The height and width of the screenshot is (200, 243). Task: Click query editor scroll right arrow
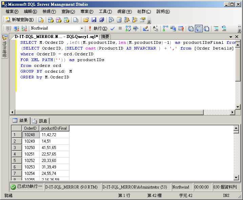(x=232, y=112)
